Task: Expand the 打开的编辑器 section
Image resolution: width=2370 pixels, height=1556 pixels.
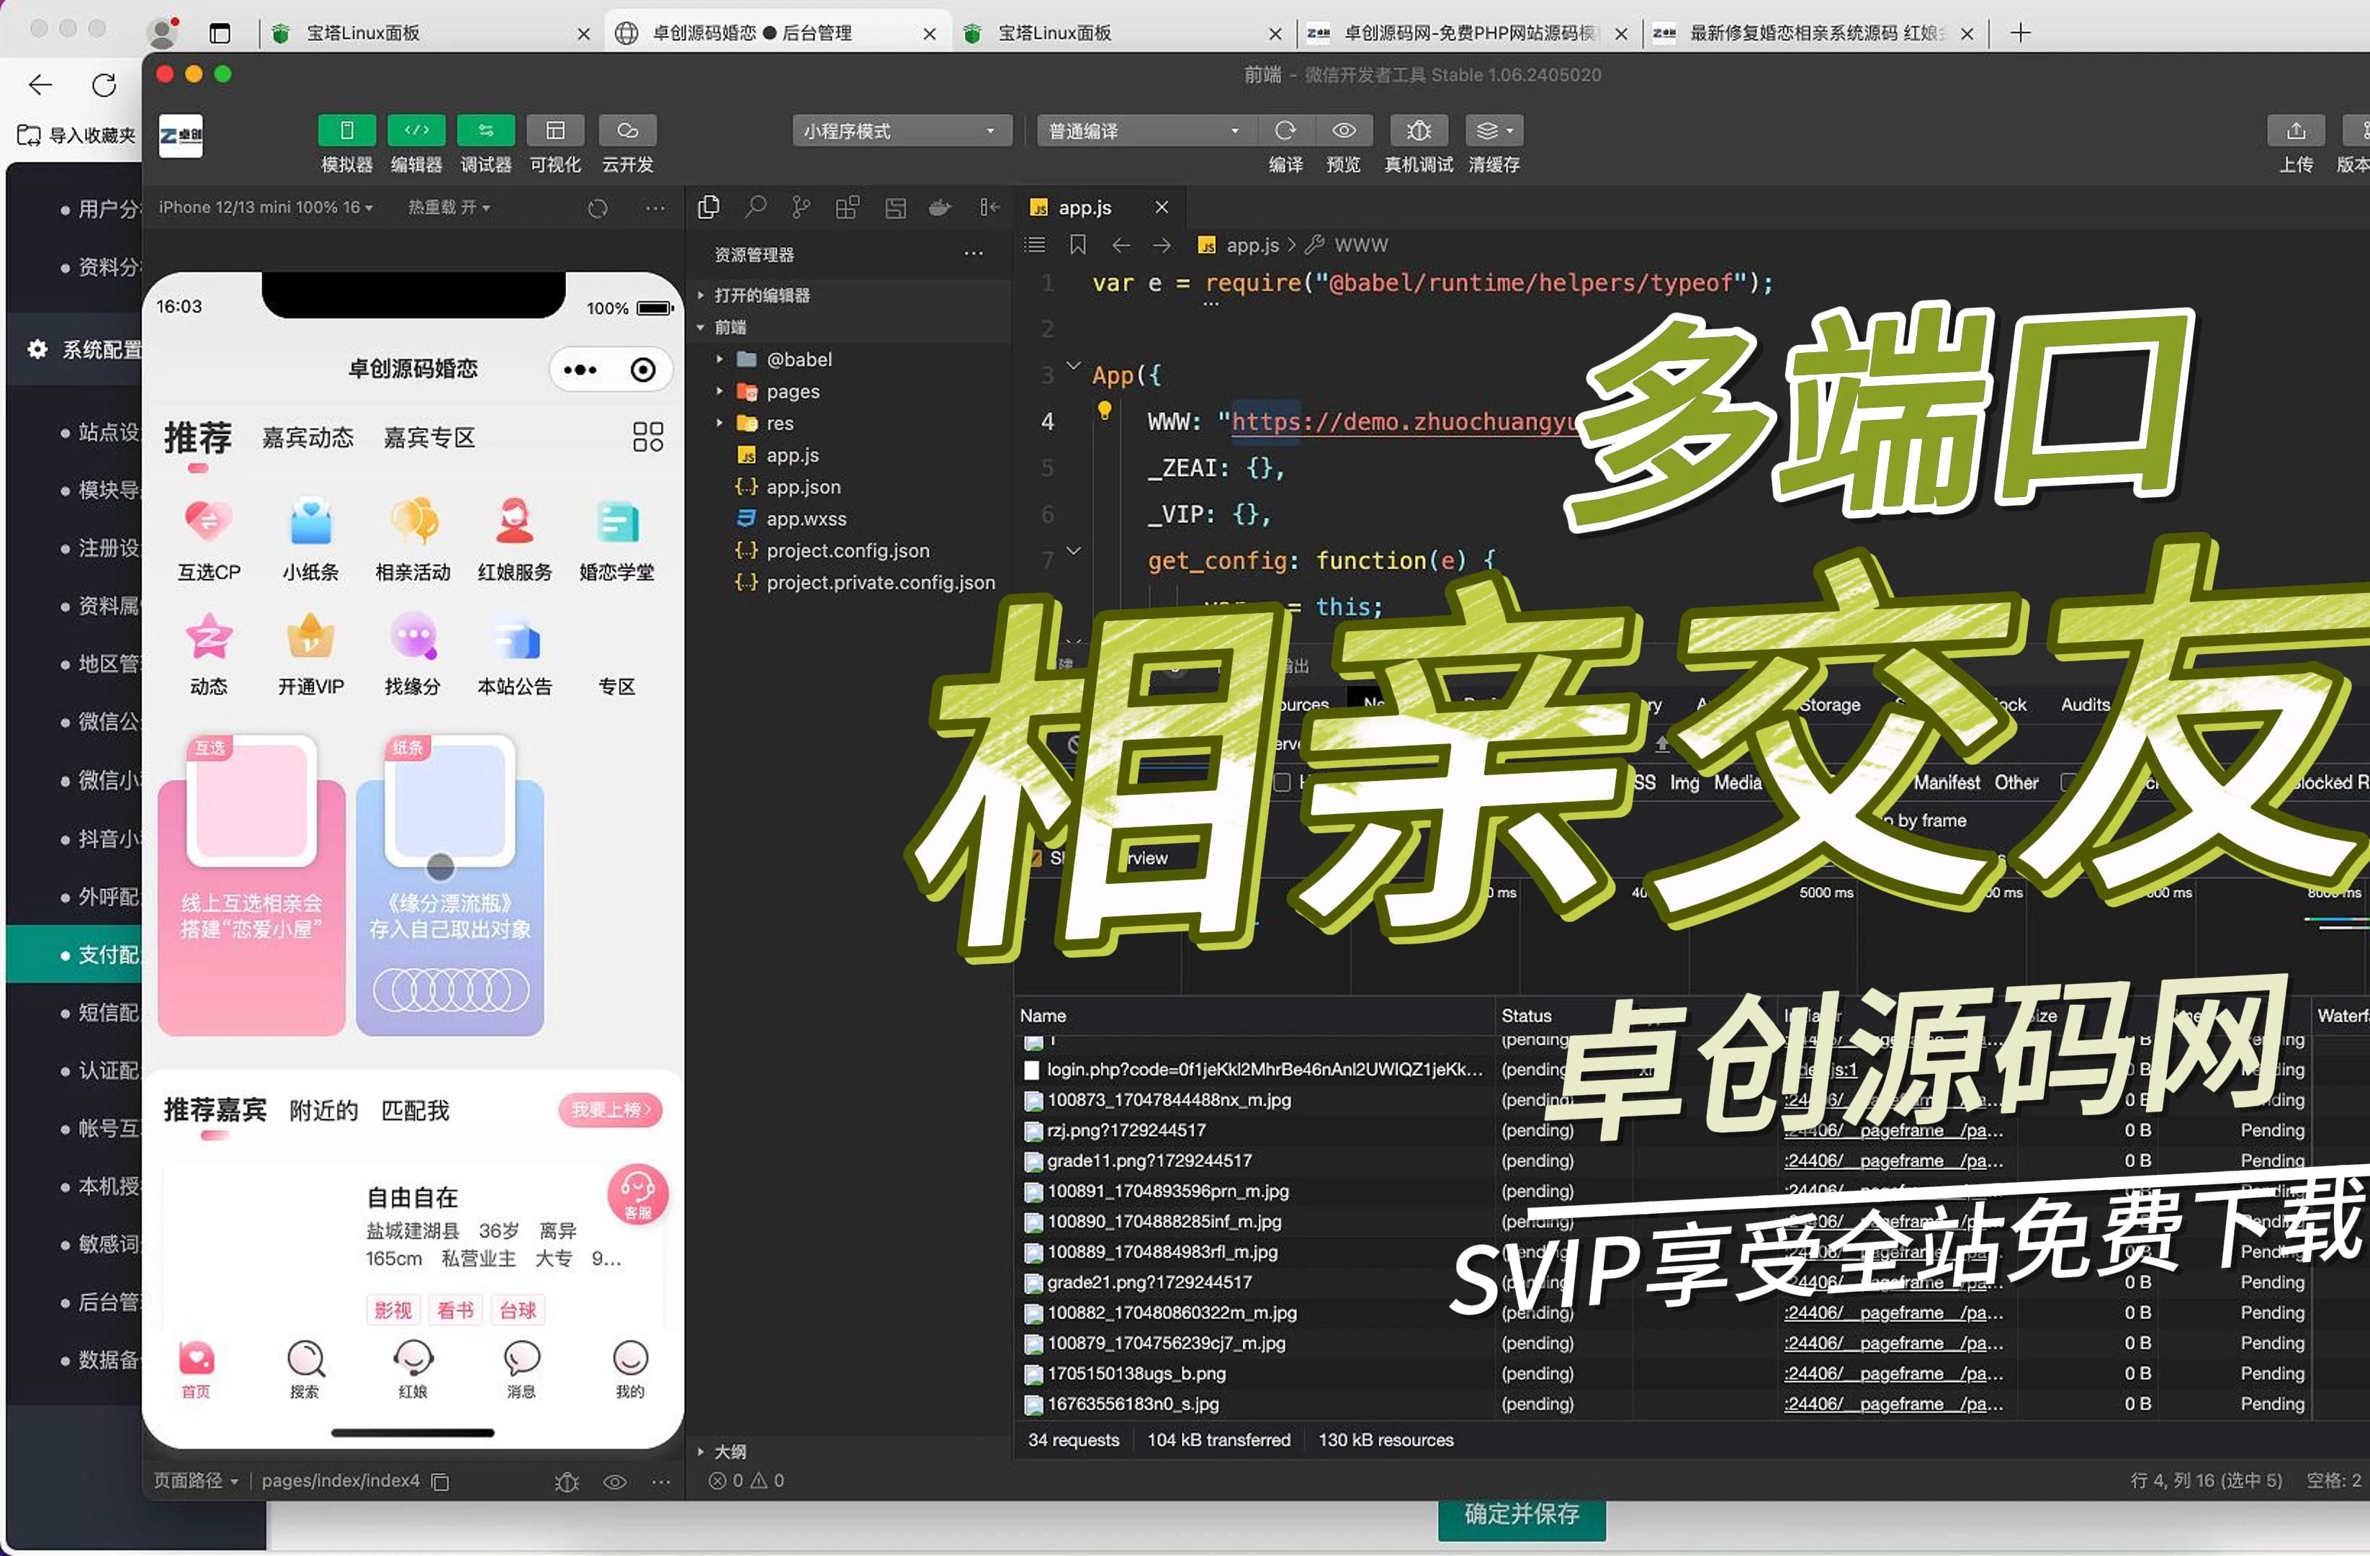Action: point(762,295)
